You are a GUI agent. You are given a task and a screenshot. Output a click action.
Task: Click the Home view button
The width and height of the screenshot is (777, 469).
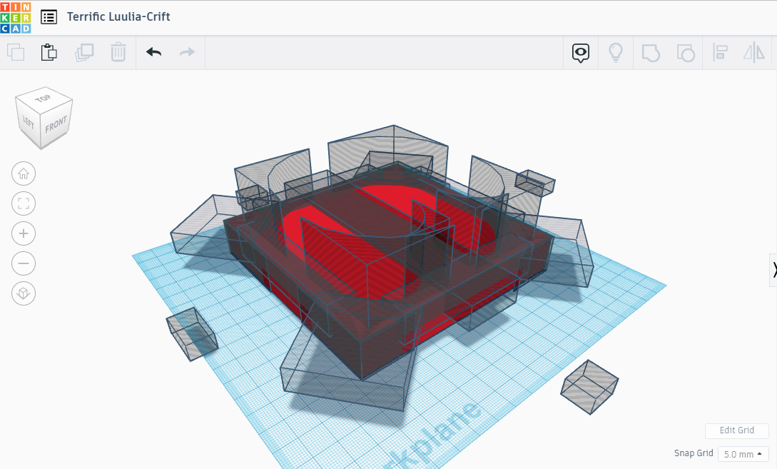click(x=24, y=174)
